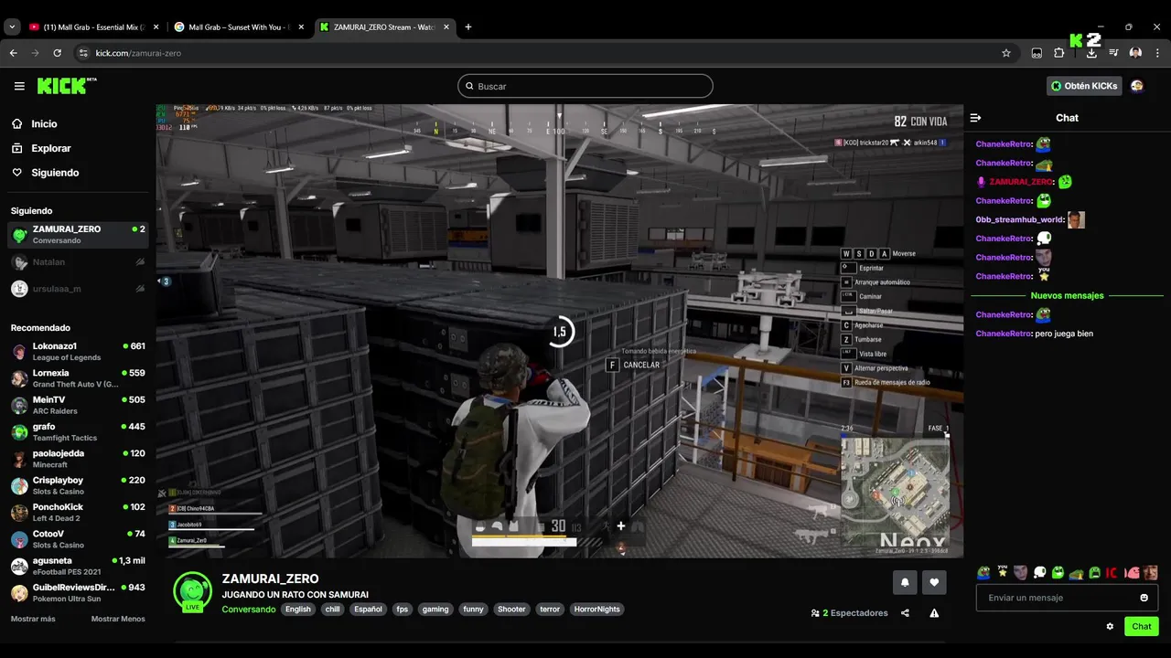Open the emoji picker in message box
Viewport: 1171px width, 658px height.
[1144, 598]
